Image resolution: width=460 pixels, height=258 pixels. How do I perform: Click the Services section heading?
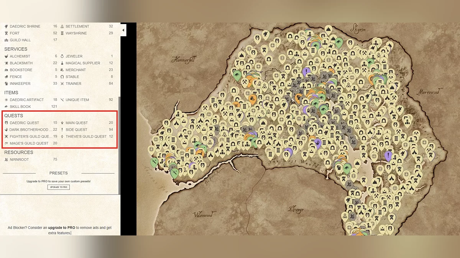[x=16, y=49]
